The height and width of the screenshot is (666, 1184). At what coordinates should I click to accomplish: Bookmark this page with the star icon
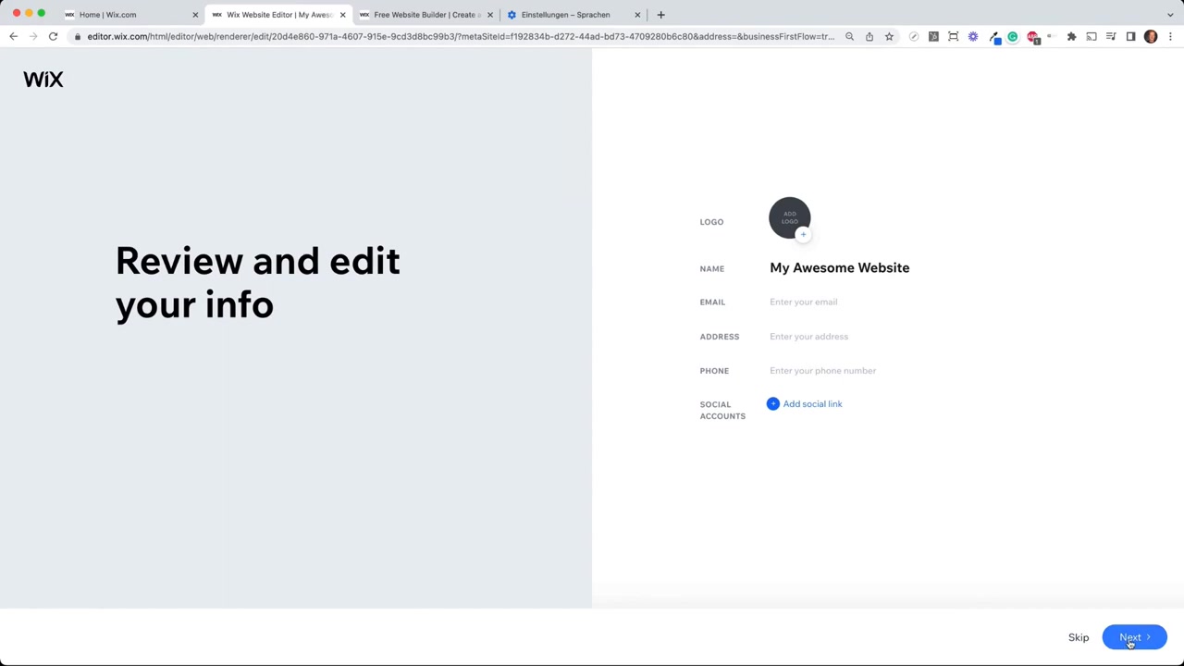pos(889,37)
